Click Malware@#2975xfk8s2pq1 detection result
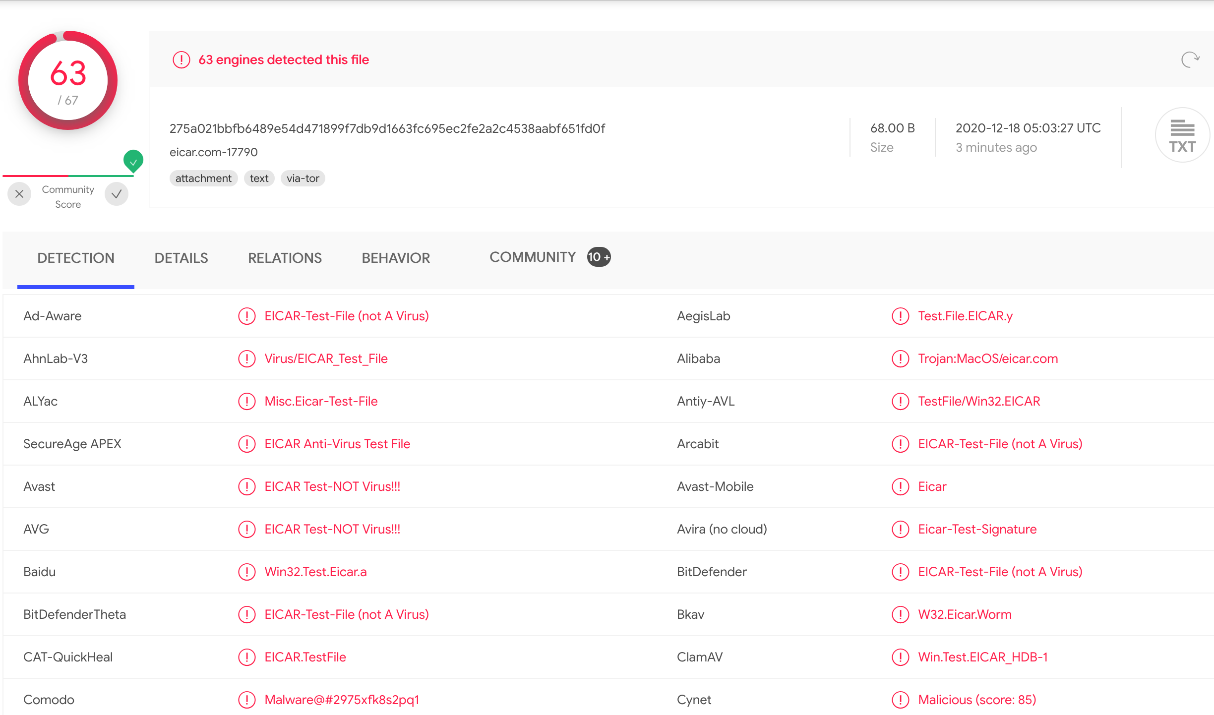The height and width of the screenshot is (715, 1214). 342,700
